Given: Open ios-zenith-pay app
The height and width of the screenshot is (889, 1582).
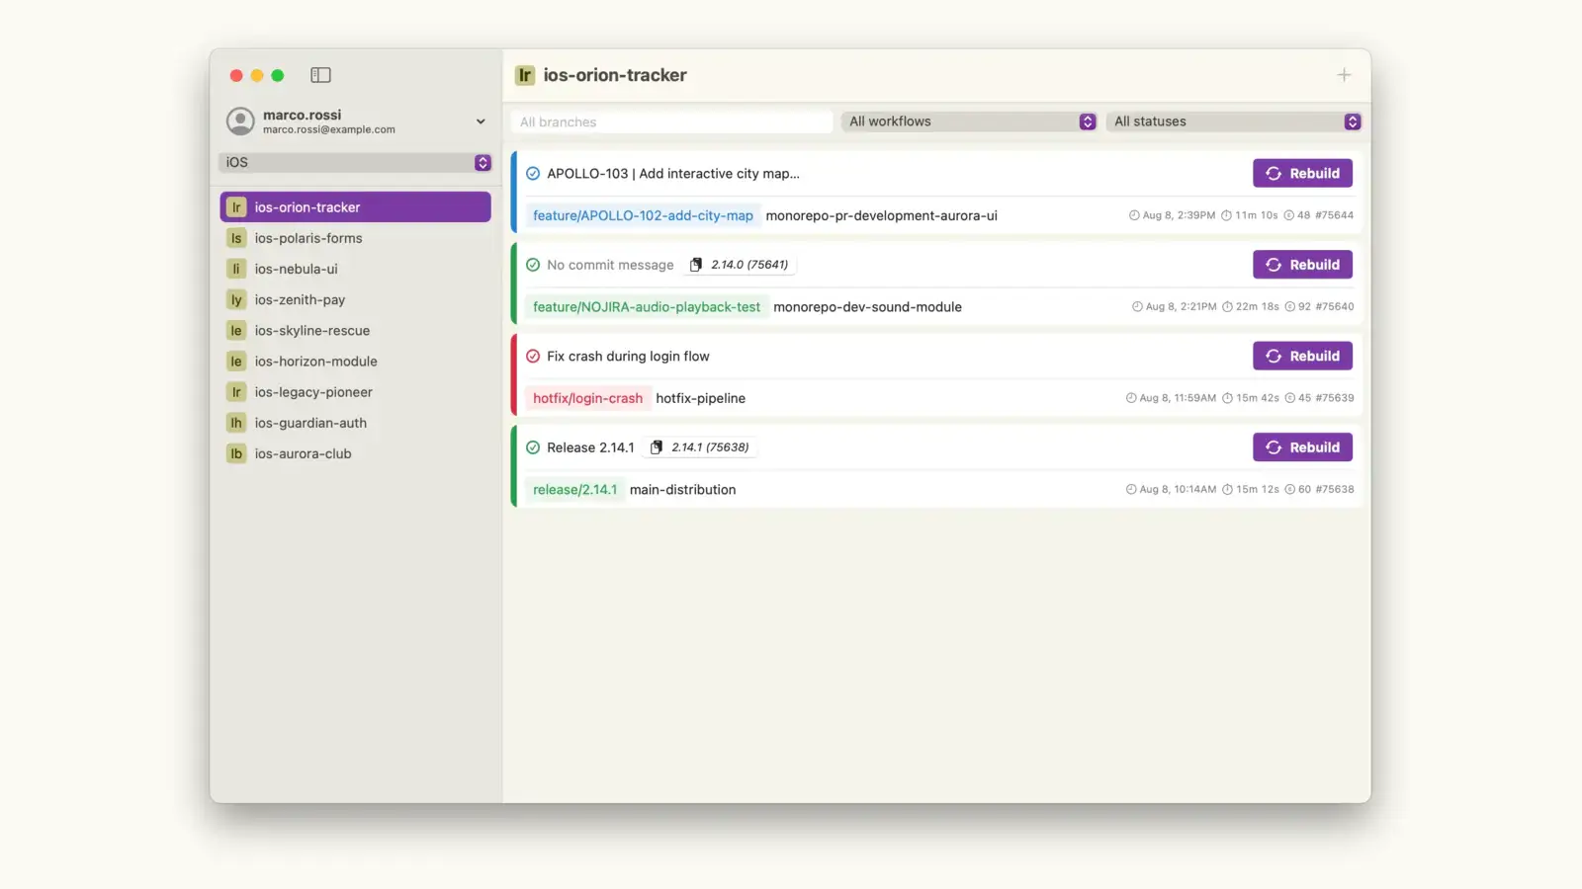Looking at the screenshot, I should click(x=355, y=299).
